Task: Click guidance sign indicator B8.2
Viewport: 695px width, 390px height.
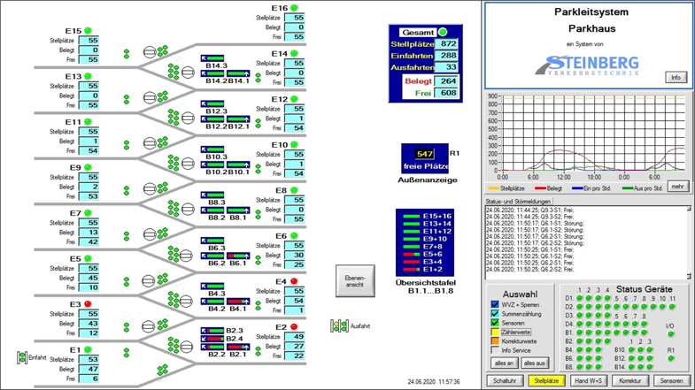Action: 212,210
